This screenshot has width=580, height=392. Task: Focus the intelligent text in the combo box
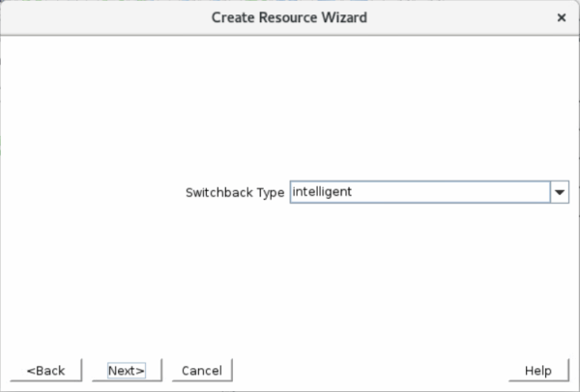322,192
